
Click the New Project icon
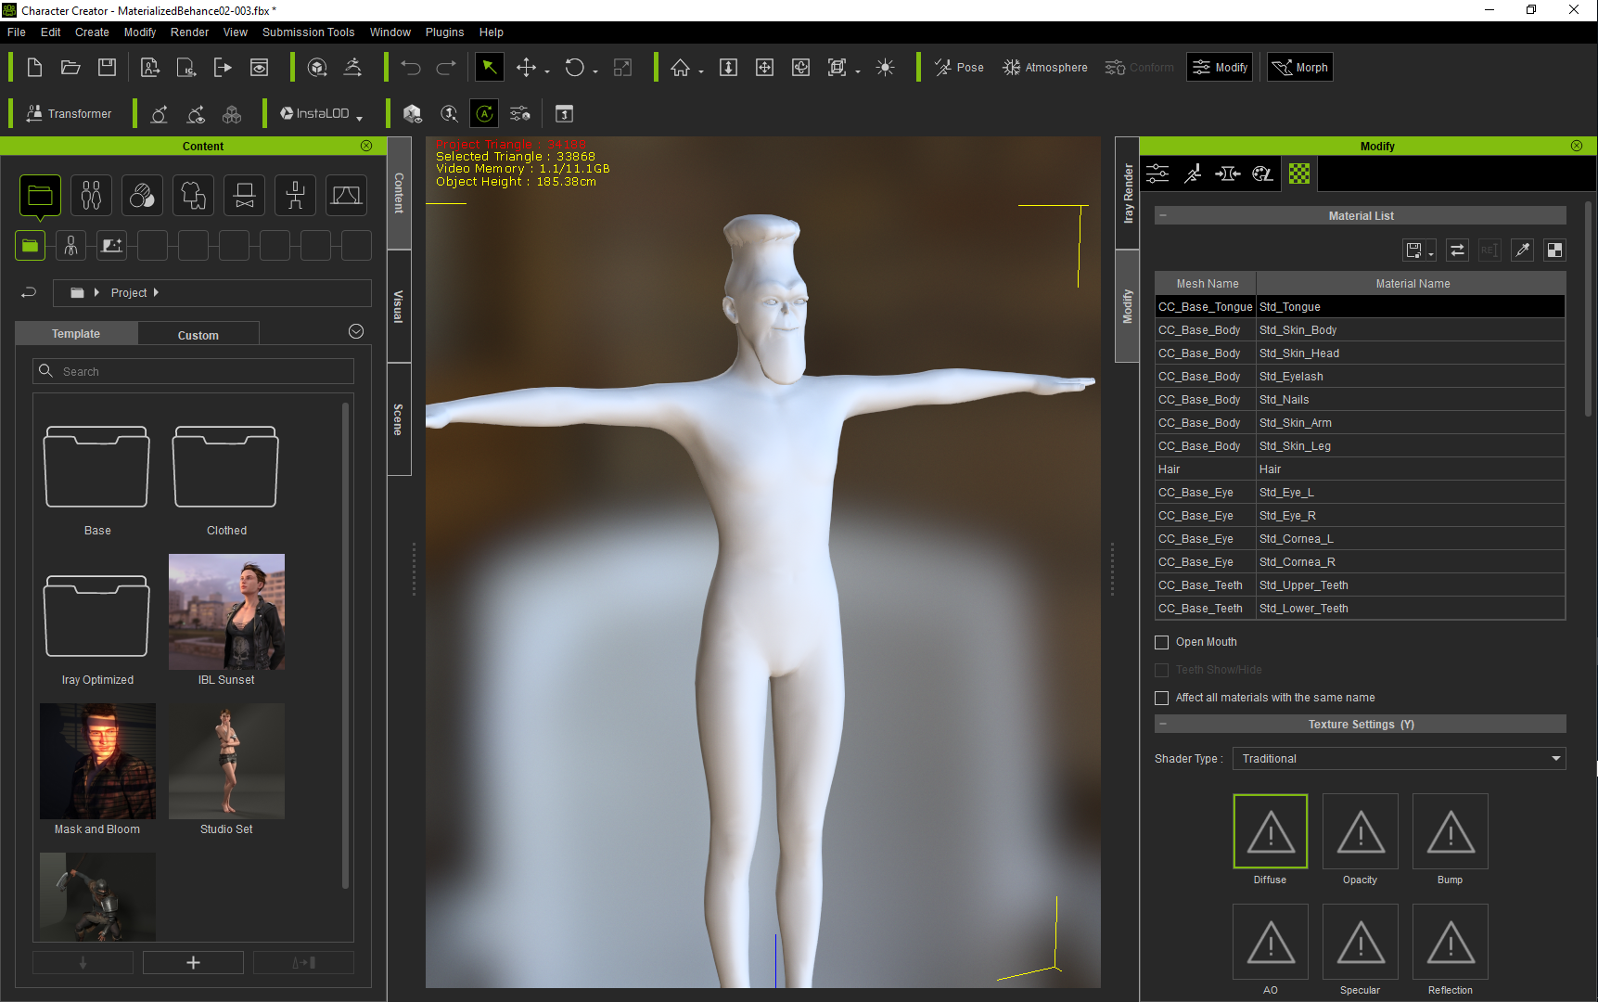pyautogui.click(x=34, y=68)
